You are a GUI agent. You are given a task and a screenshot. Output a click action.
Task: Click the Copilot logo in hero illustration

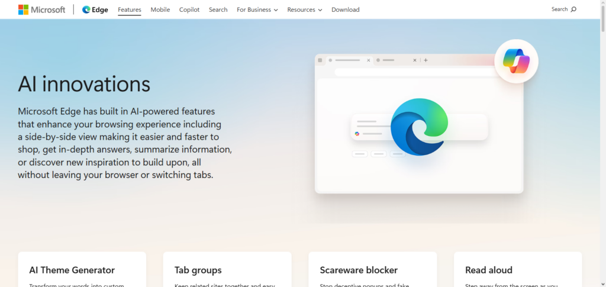(516, 61)
